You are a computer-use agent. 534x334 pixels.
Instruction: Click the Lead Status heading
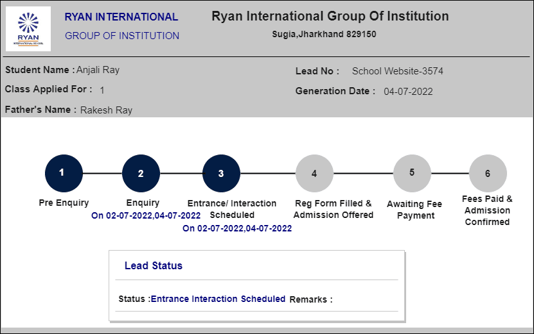(153, 265)
